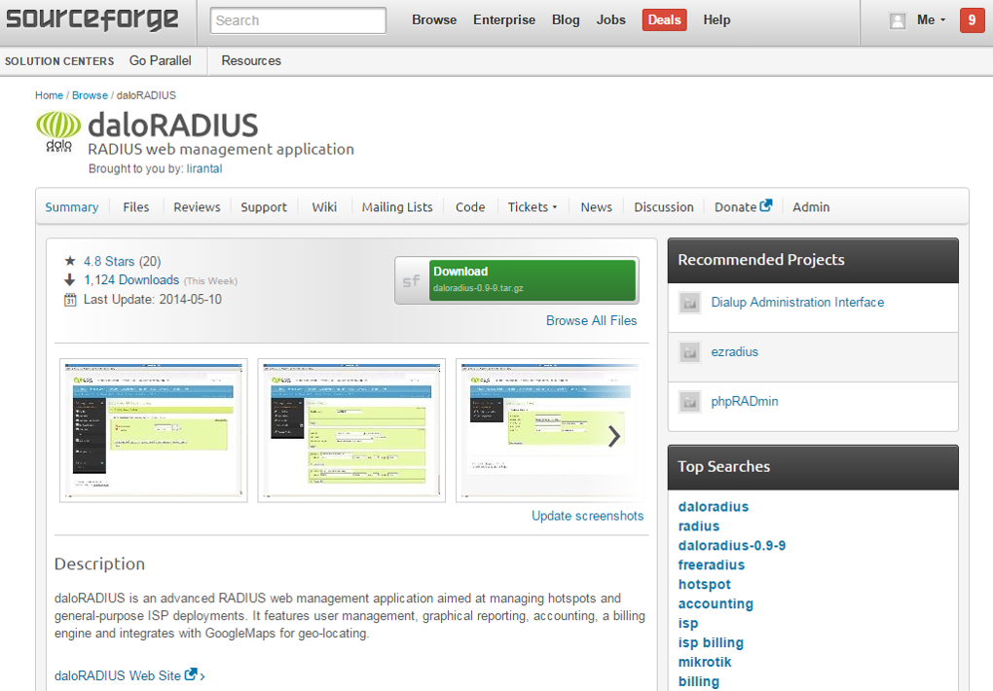Click the user avatar icon
Image resolution: width=993 pixels, height=691 pixels.
click(x=897, y=20)
